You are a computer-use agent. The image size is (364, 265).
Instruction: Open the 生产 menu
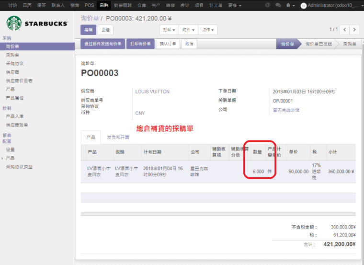coord(156,5)
